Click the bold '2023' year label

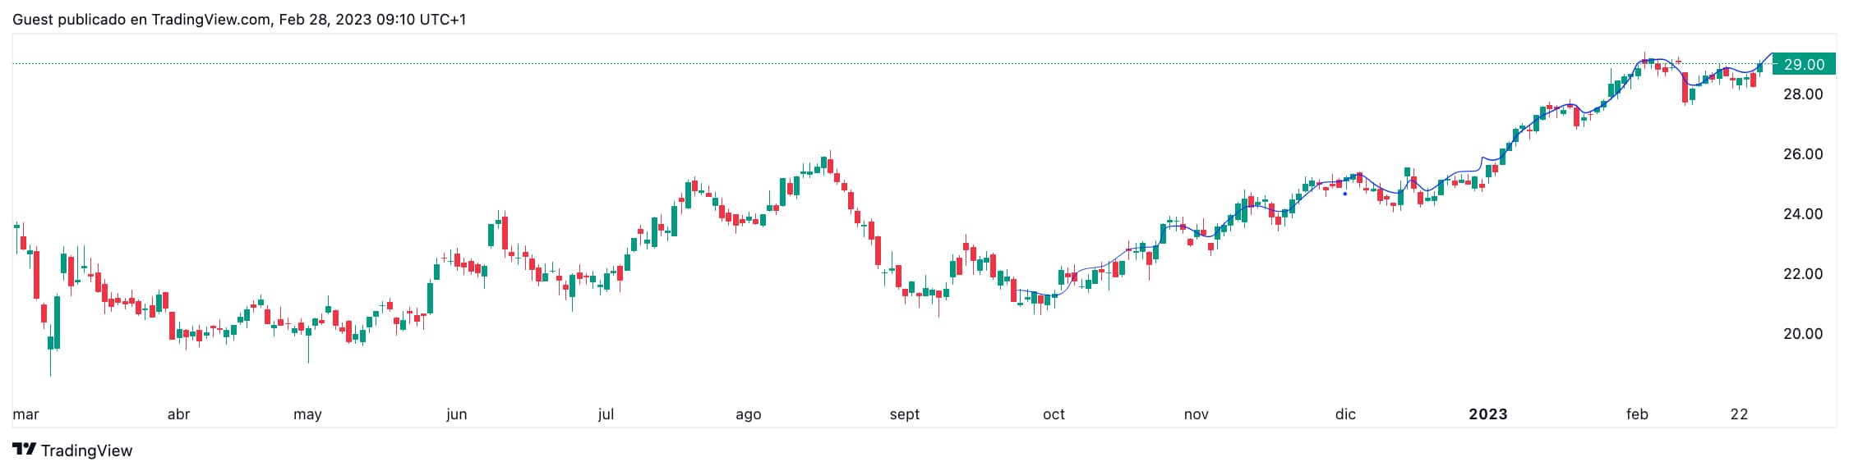point(1487,414)
